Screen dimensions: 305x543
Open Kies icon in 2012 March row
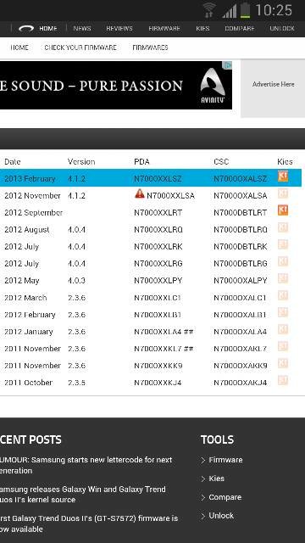283,295
